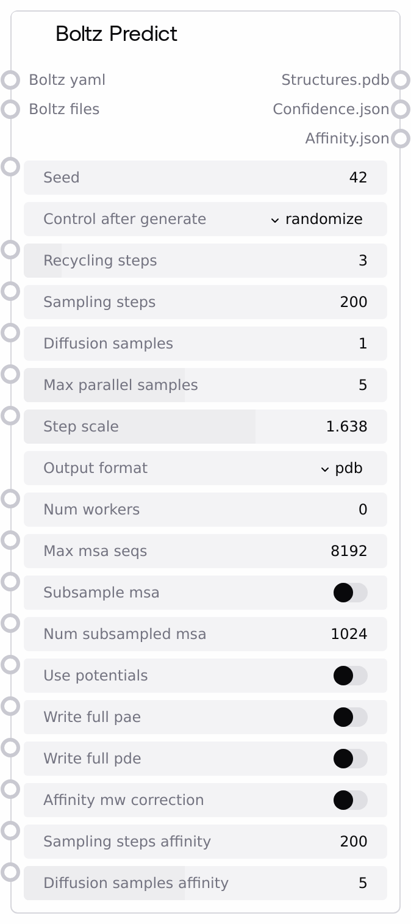This screenshot has height=924, width=411.
Task: Click the Boltz yaml input socket
Action: pyautogui.click(x=10, y=80)
